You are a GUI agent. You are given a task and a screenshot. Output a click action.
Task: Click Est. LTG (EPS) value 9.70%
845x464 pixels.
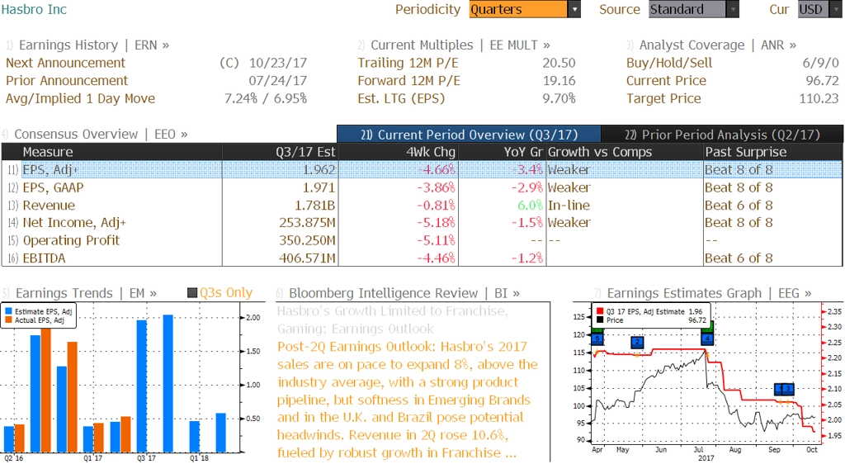[x=559, y=98]
